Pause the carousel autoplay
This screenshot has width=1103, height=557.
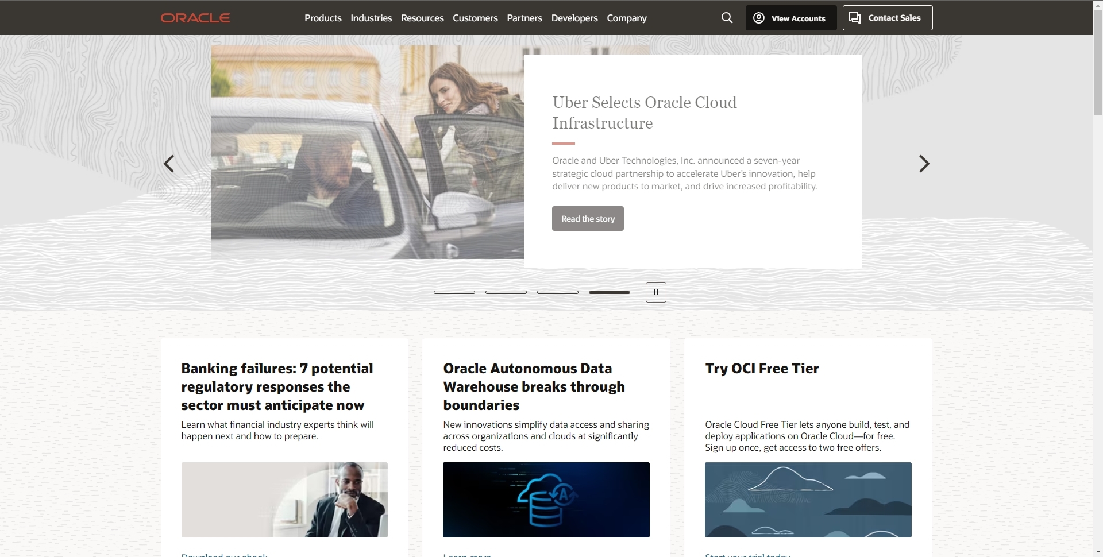coord(656,292)
